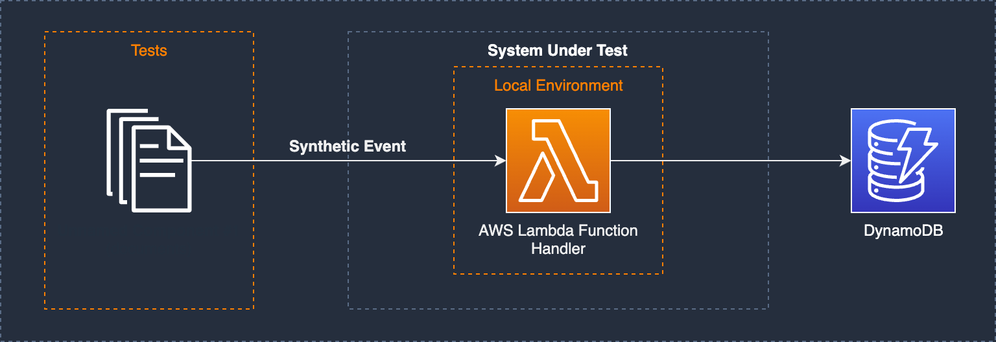Click the orange "Tests" label
This screenshot has height=342, width=996.
tap(149, 51)
